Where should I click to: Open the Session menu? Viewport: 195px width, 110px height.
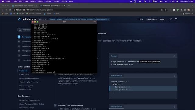click(33, 1)
